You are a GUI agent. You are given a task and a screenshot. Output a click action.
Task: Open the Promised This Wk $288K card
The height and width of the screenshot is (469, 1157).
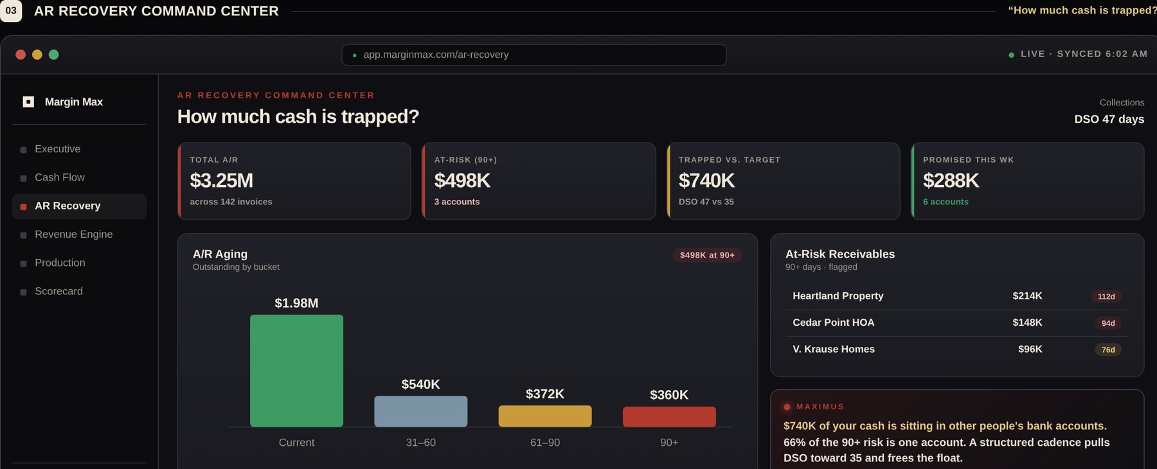click(1028, 181)
